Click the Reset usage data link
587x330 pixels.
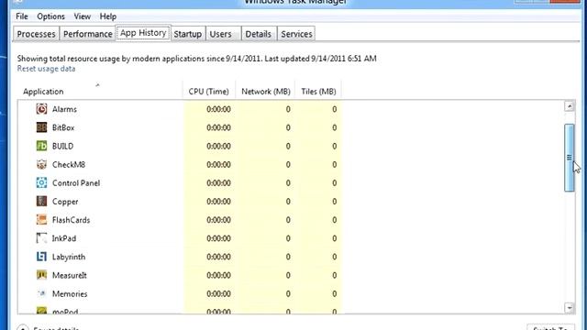click(x=46, y=69)
